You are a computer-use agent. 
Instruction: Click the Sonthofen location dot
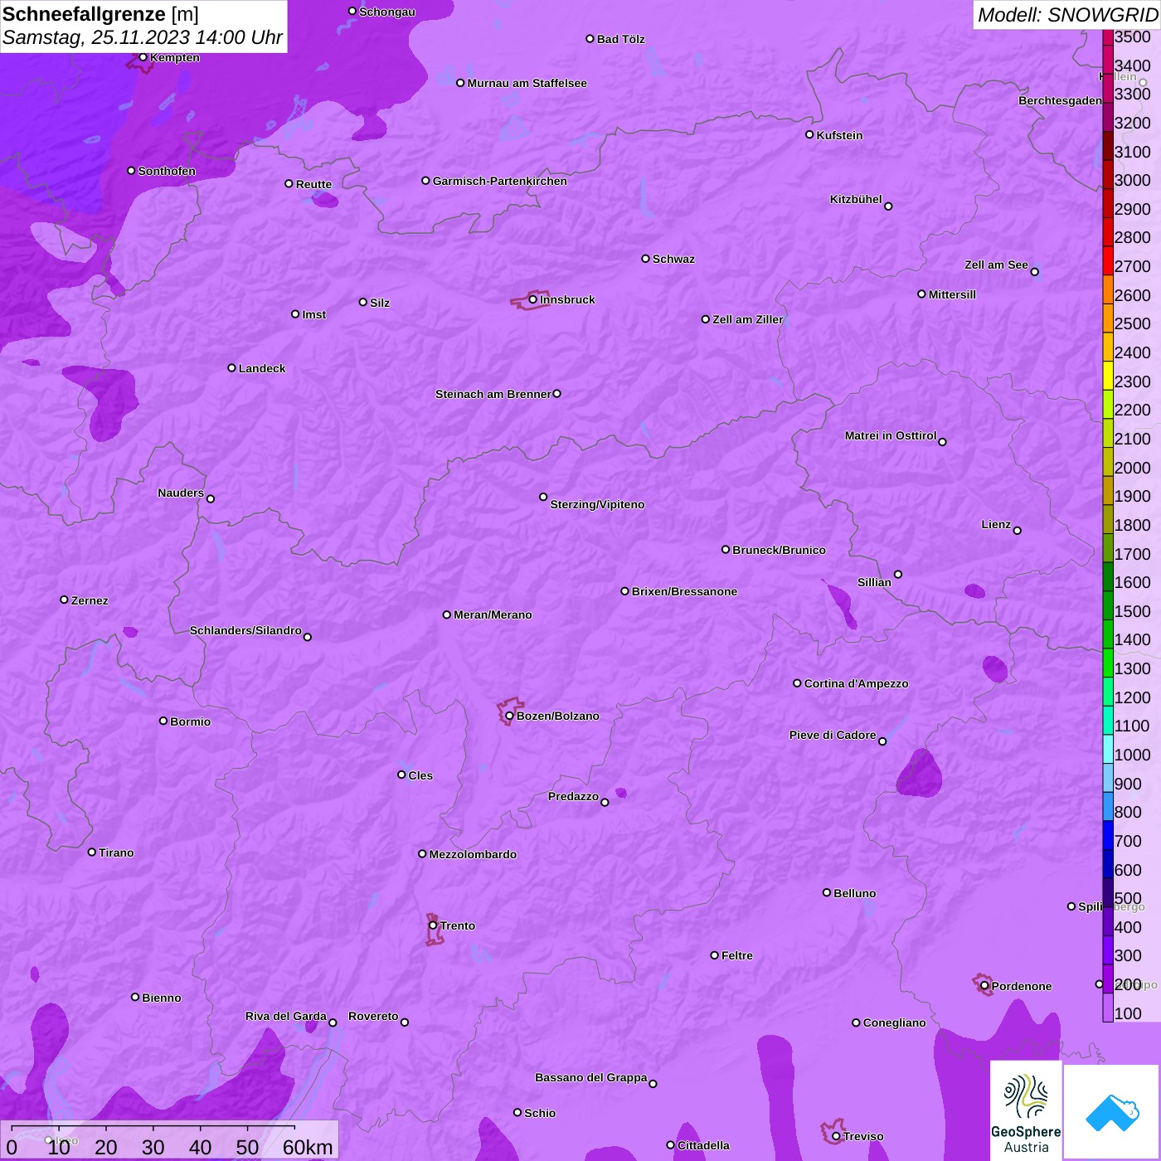(131, 171)
